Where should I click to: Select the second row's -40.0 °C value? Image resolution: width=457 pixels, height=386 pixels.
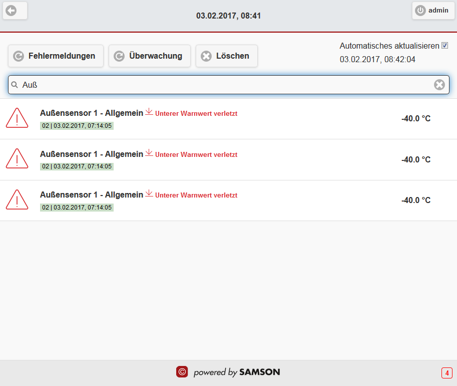(x=415, y=159)
